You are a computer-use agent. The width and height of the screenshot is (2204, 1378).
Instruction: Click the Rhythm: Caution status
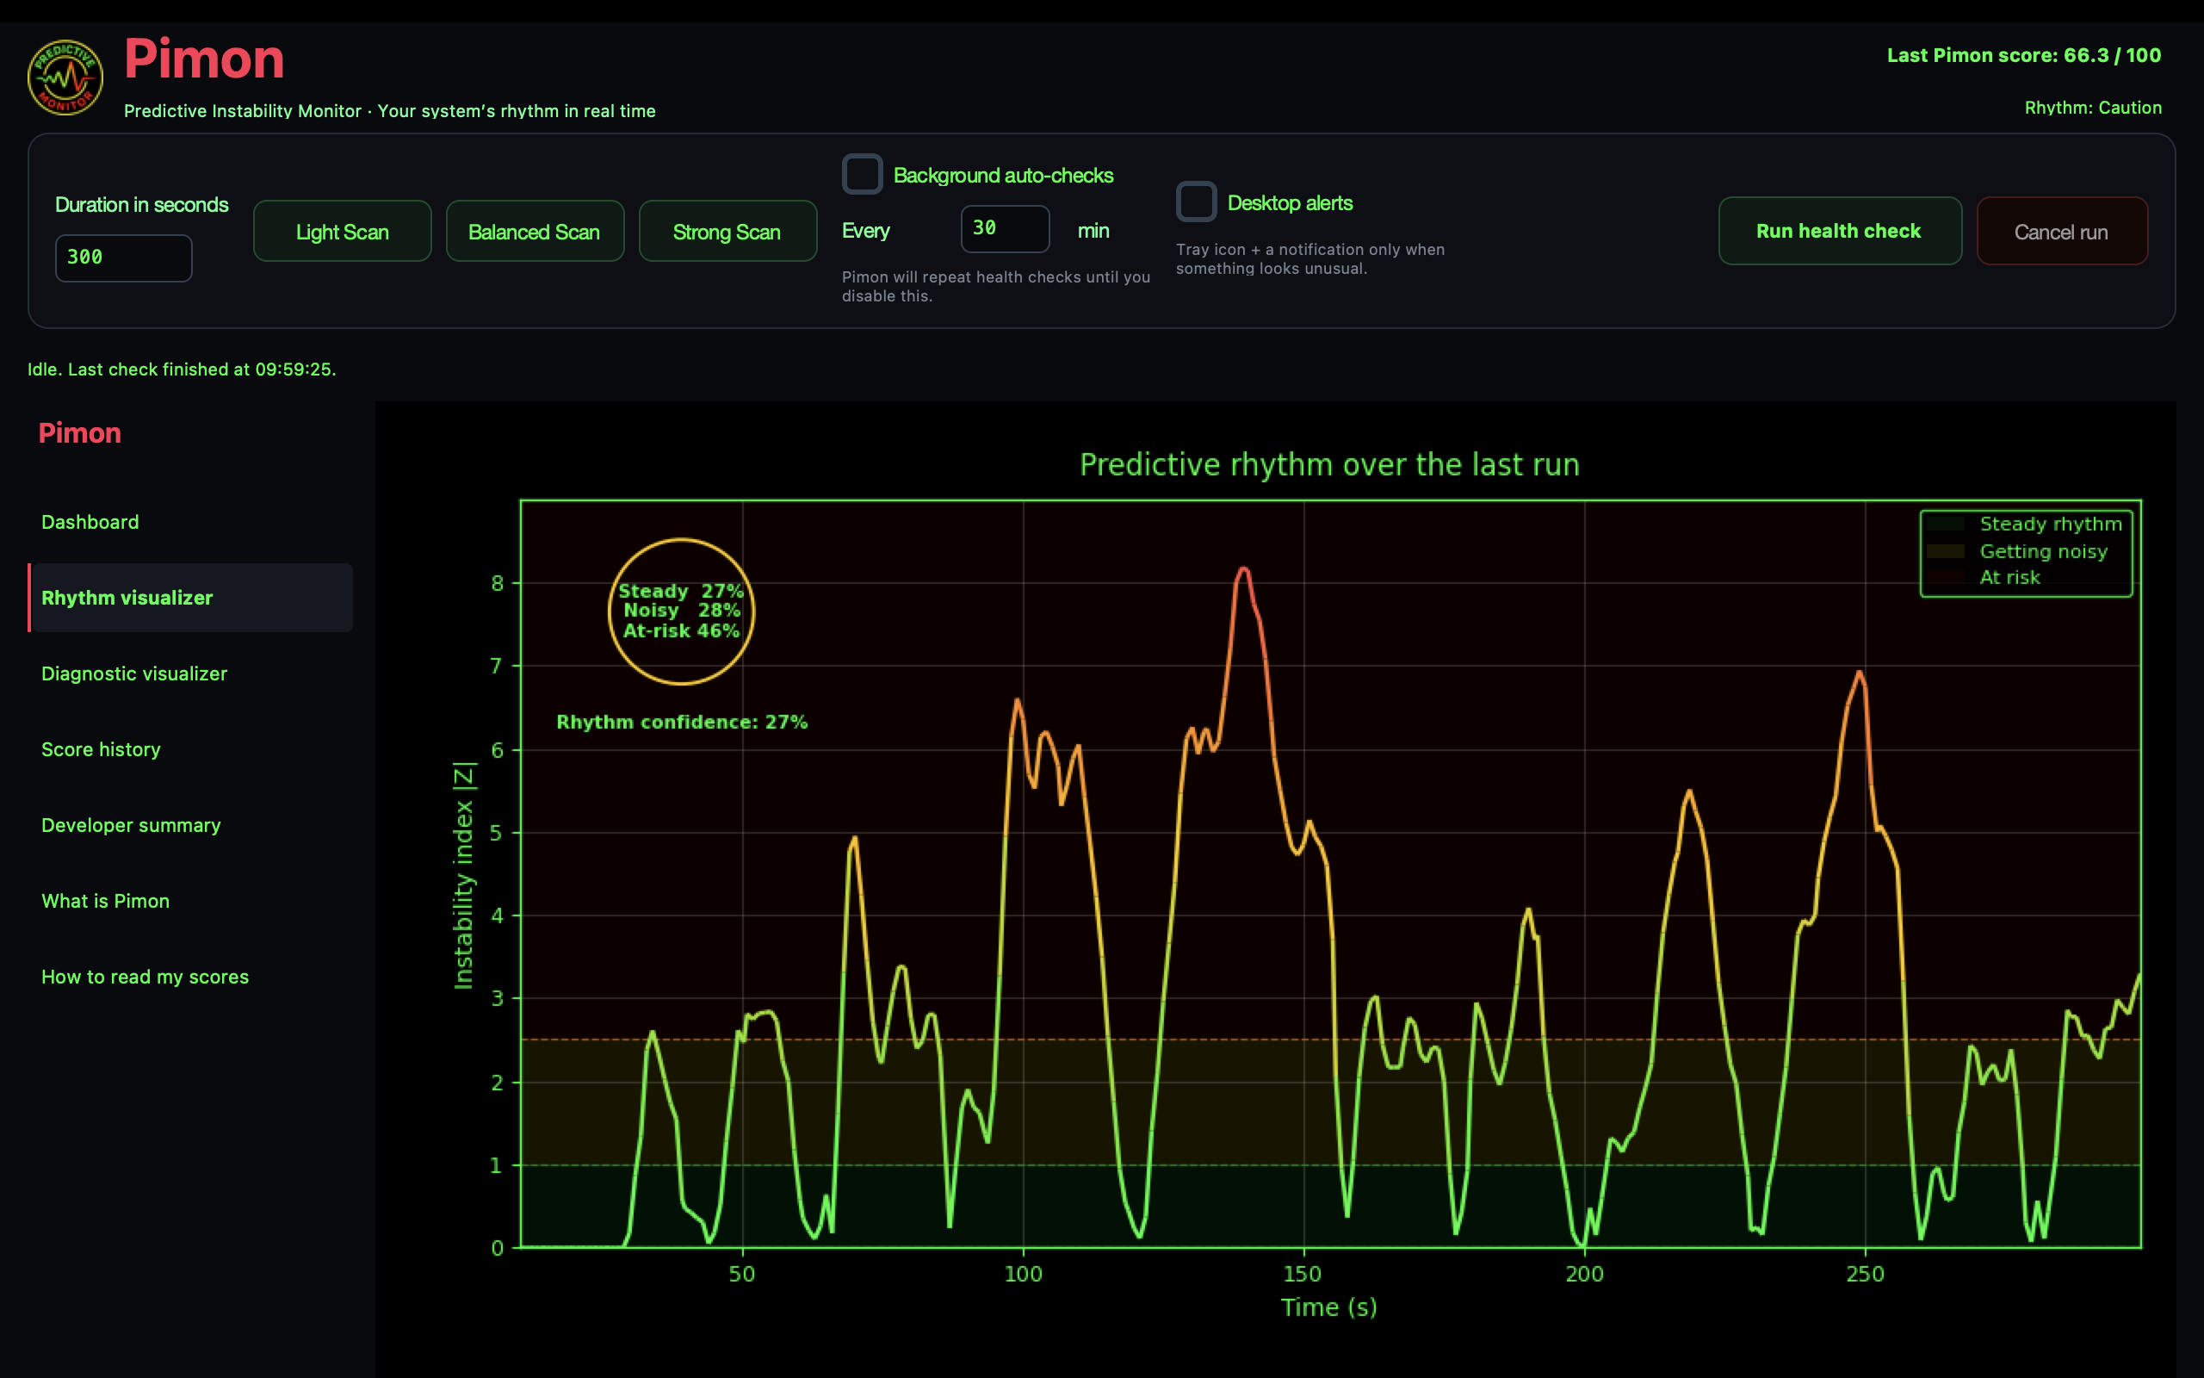tap(2093, 108)
